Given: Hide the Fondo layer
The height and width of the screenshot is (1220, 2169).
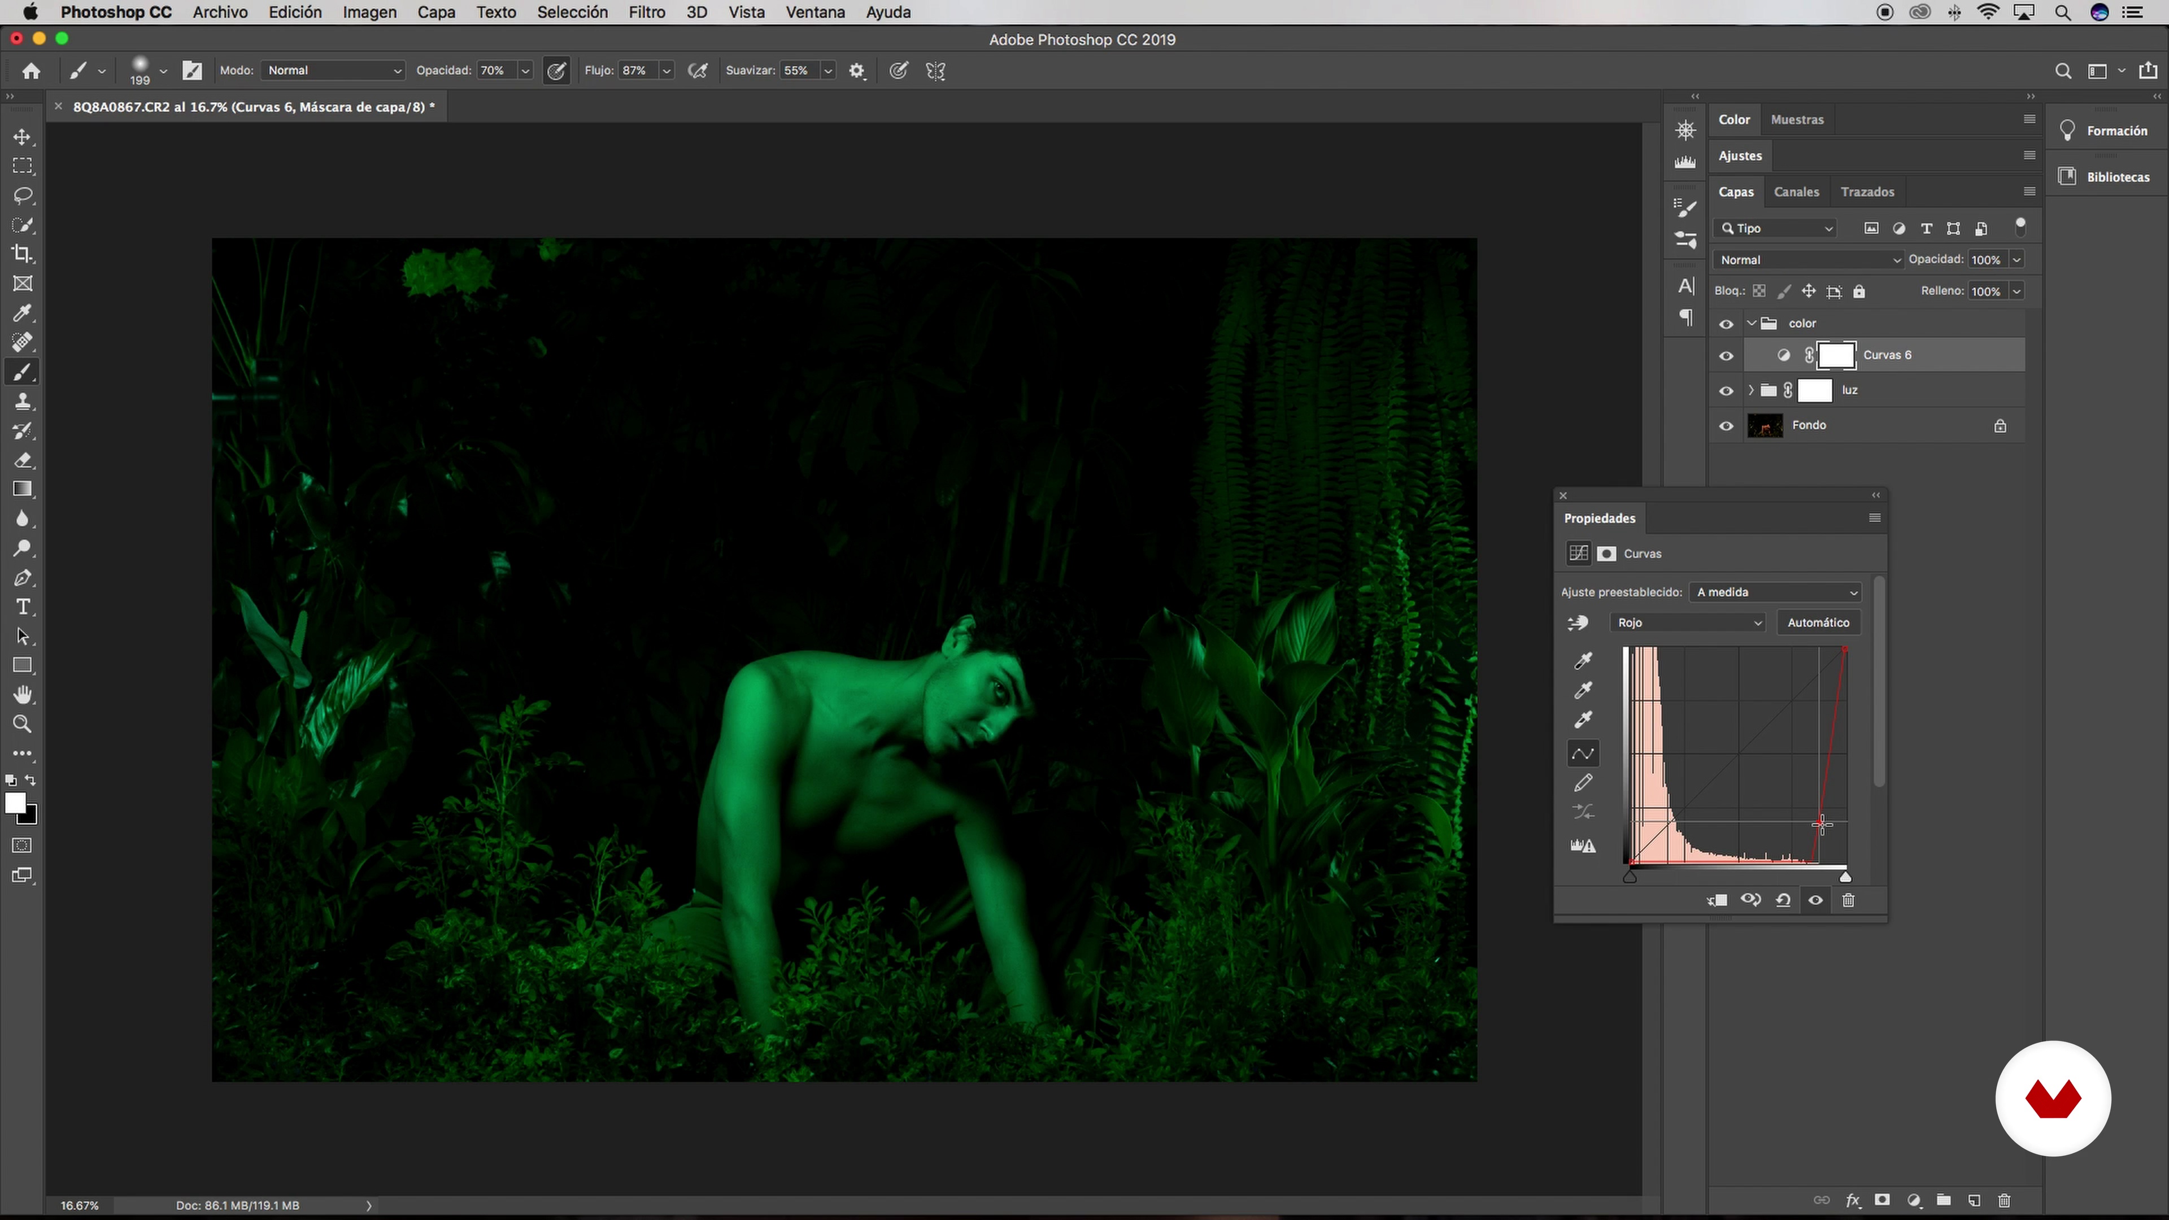Looking at the screenshot, I should click(x=1726, y=426).
